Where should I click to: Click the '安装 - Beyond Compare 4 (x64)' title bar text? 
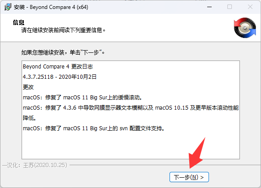51,7
